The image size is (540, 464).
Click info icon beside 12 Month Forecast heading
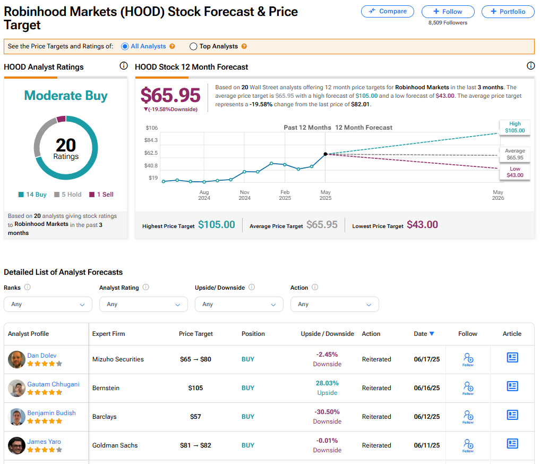coord(530,66)
